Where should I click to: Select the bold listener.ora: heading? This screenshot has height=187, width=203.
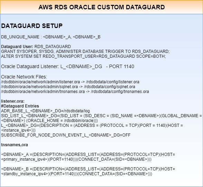(13, 101)
